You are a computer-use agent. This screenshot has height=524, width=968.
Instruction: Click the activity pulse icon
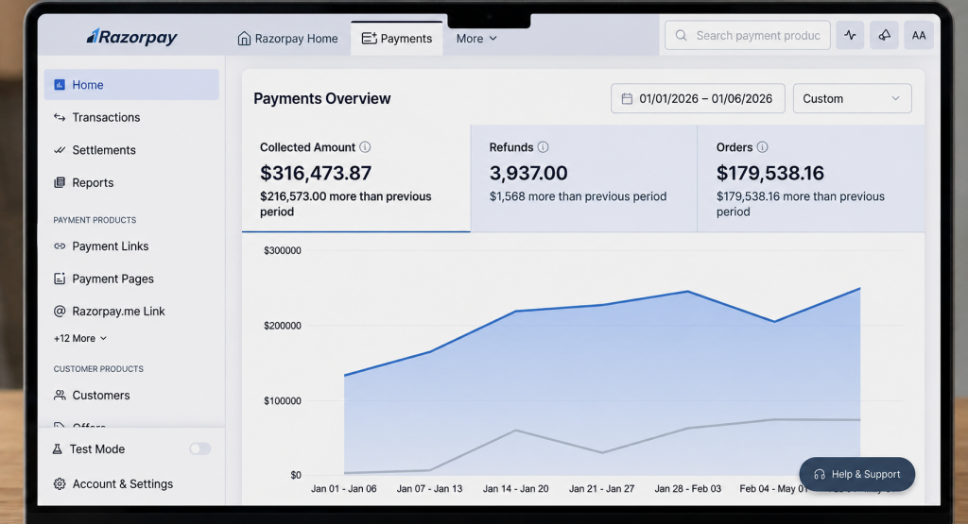click(x=850, y=35)
